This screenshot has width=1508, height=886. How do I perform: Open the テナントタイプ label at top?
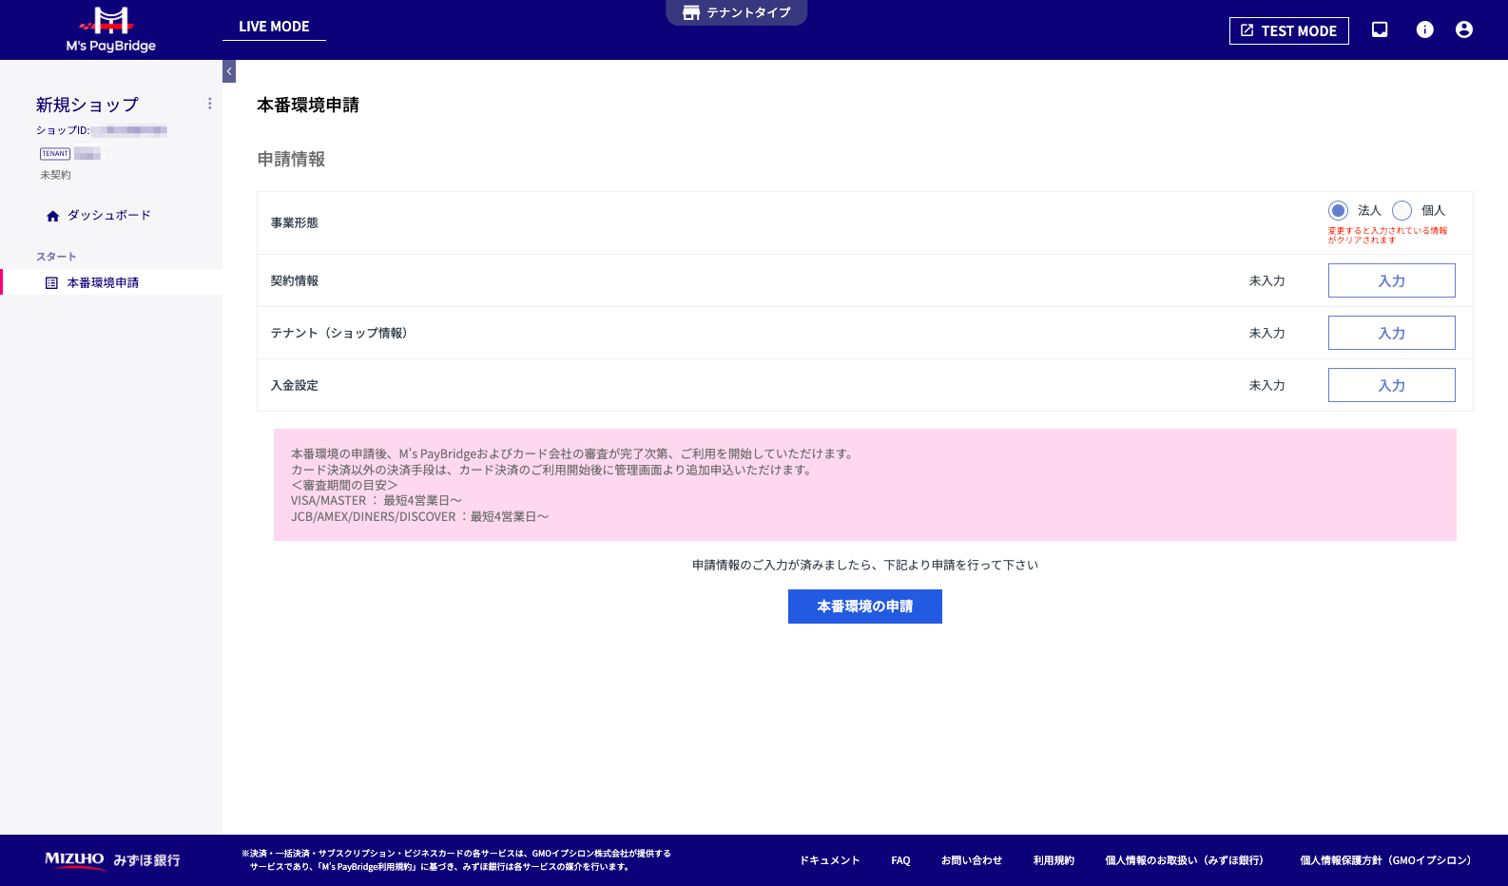click(748, 12)
